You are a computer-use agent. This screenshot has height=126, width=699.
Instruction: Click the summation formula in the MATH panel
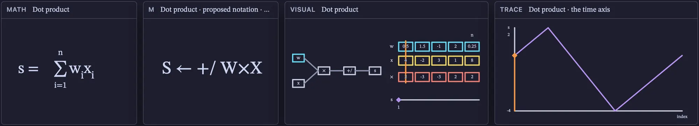pos(56,69)
